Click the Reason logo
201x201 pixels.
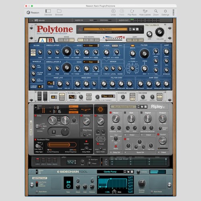pos(33,12)
